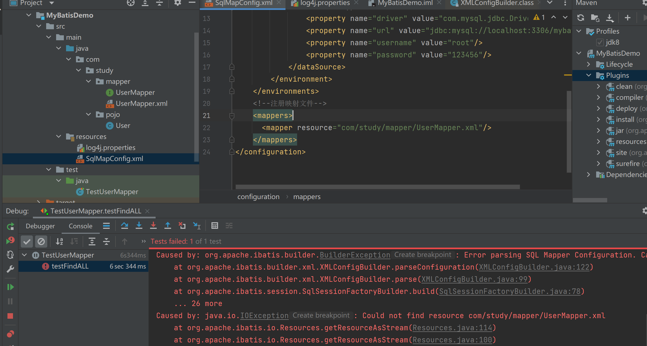
Task: Stop the debug session
Action: [x=11, y=316]
